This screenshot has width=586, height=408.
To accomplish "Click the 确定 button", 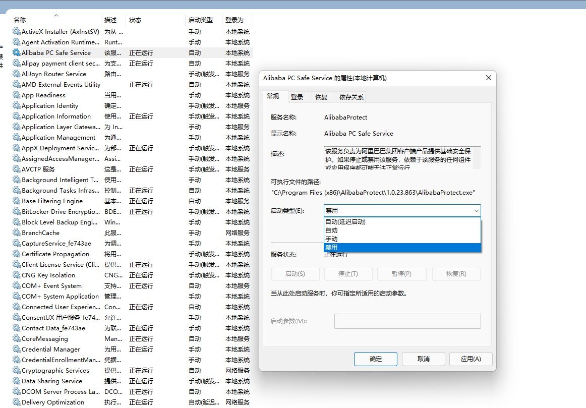I will (x=376, y=359).
